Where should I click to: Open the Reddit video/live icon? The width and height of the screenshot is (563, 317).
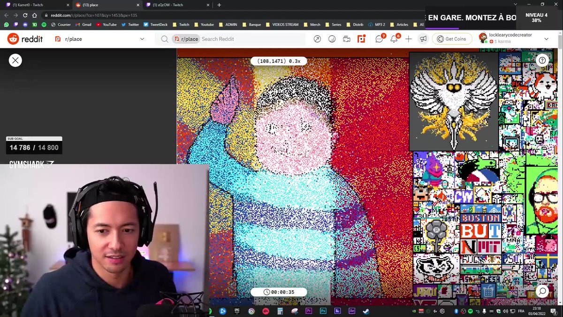[347, 39]
